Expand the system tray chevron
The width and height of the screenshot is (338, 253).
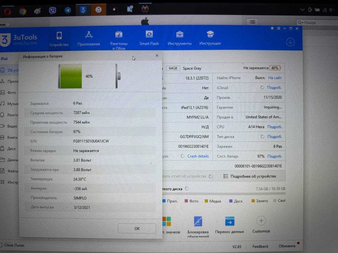[x=302, y=10]
